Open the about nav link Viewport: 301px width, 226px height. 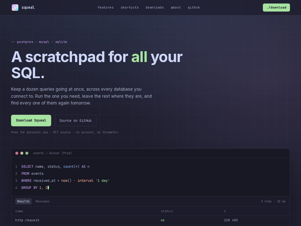[176, 8]
